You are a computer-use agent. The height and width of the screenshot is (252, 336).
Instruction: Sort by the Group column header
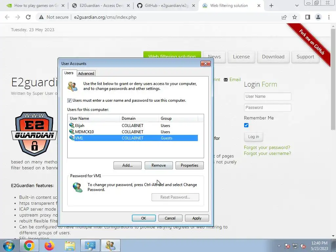click(178, 118)
